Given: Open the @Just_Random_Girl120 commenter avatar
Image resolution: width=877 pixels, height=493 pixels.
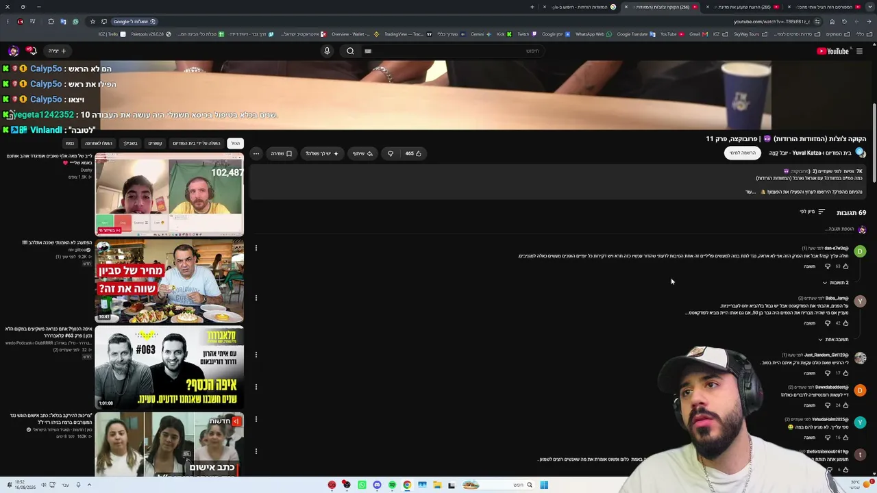Looking at the screenshot, I should pyautogui.click(x=860, y=358).
